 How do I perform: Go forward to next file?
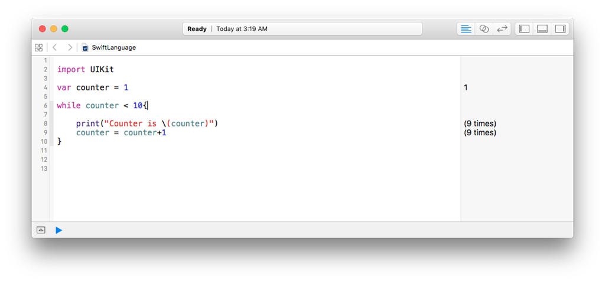[x=70, y=47]
